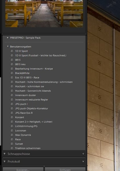Apply Hochzeit - hohe Kontrastreduzierung - schminken preset
Screen dimensions: 120x171
(44, 82)
